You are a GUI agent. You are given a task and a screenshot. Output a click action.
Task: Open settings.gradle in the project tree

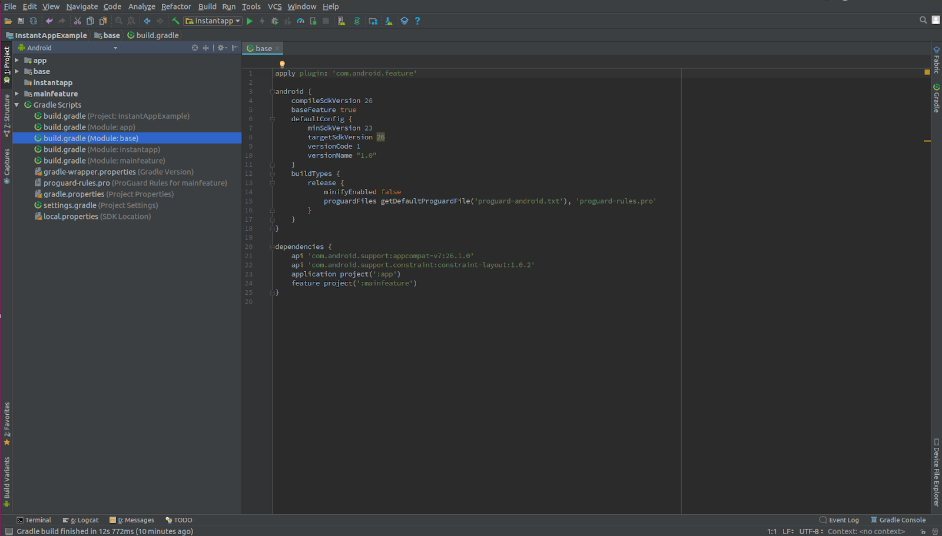[x=69, y=205]
